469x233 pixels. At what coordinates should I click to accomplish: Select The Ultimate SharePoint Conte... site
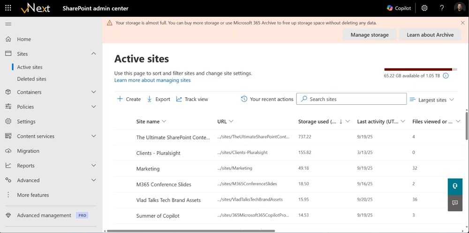coord(173,138)
